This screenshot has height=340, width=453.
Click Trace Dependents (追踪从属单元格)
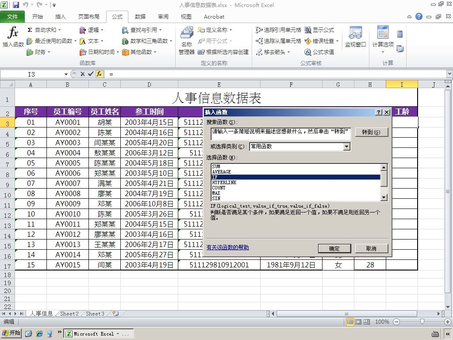click(278, 41)
